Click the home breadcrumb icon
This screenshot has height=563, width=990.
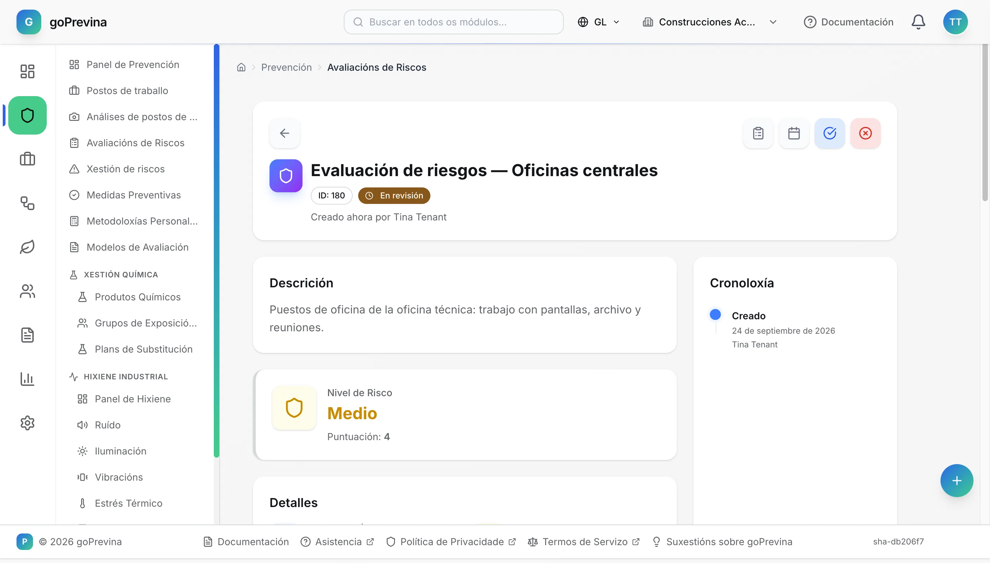tap(241, 67)
